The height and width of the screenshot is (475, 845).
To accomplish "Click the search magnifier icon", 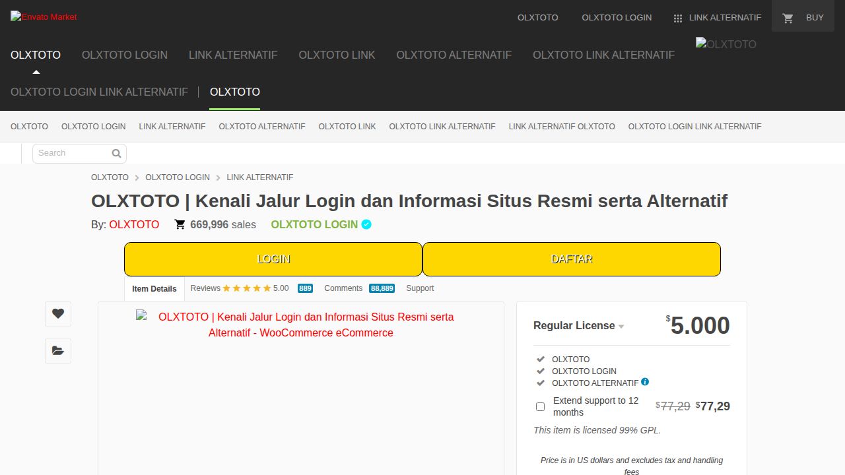I will pos(116,154).
